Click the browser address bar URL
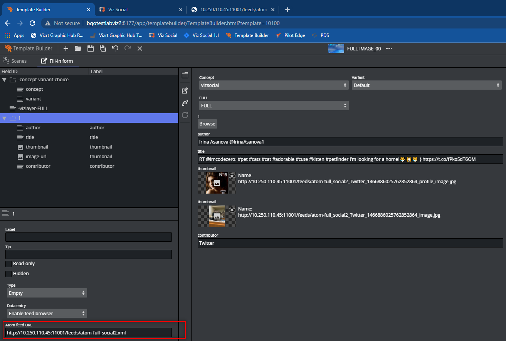This screenshot has width=506, height=341. pyautogui.click(x=183, y=23)
